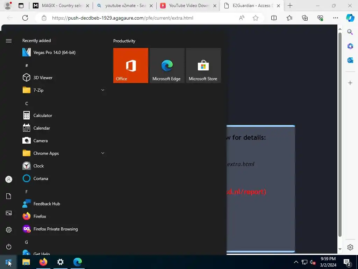Open the tab actions menu
358x269 pixels.
[x=21, y=6]
